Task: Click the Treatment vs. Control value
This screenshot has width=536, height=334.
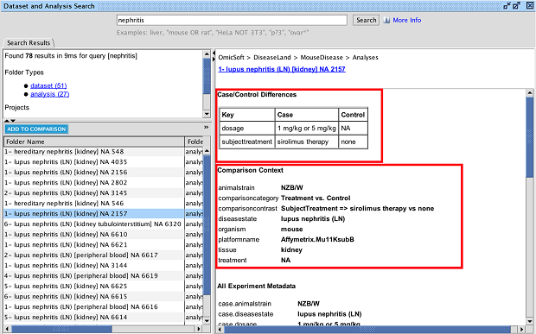Action: tap(316, 199)
